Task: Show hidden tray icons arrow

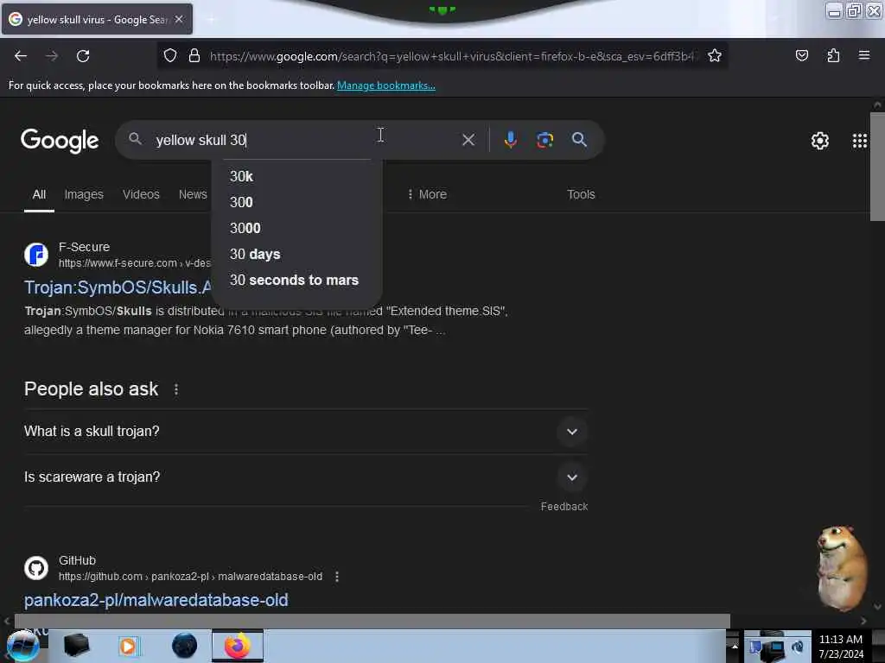Action: (x=735, y=646)
